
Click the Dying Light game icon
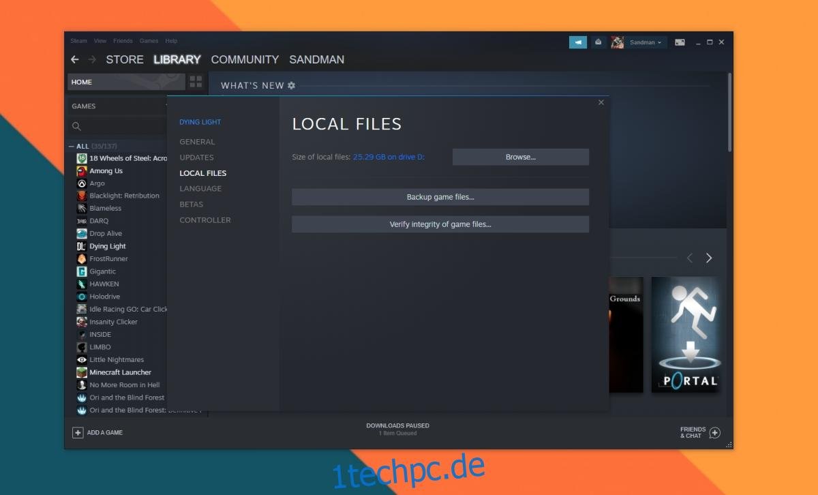coord(82,246)
